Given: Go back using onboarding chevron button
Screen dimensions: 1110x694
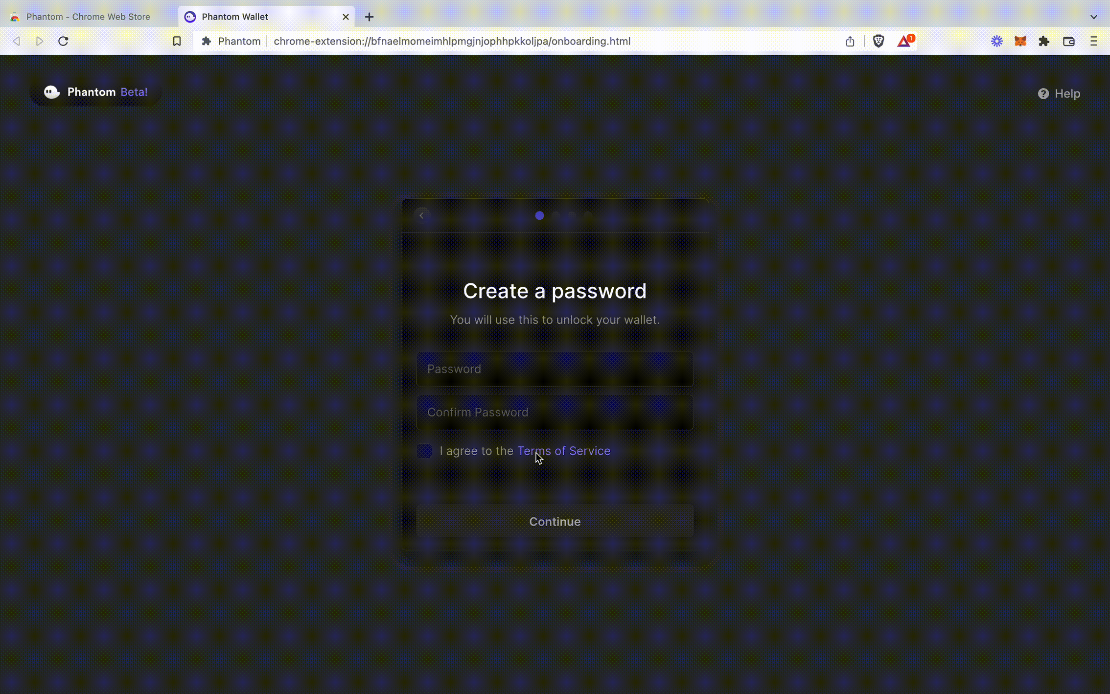Looking at the screenshot, I should [421, 215].
